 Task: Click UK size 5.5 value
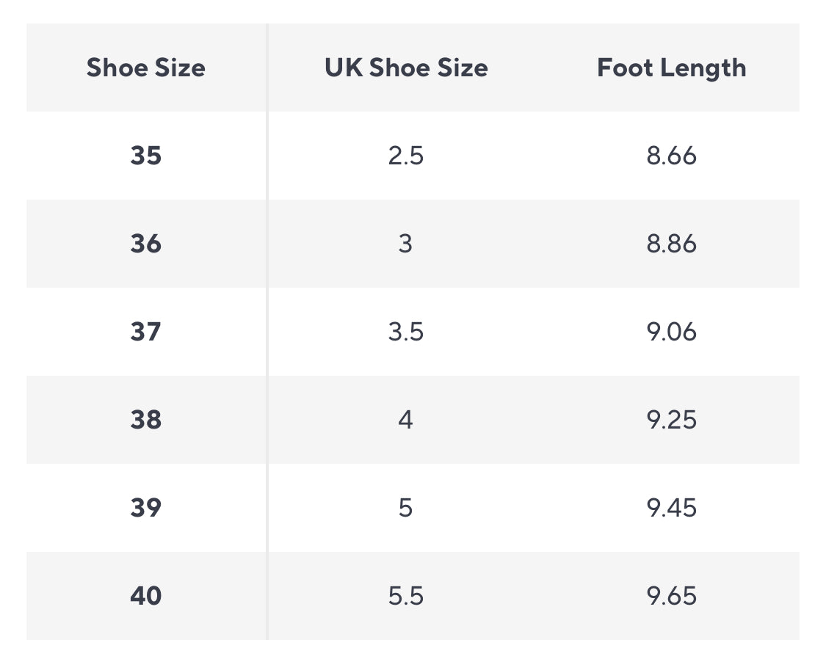click(406, 596)
